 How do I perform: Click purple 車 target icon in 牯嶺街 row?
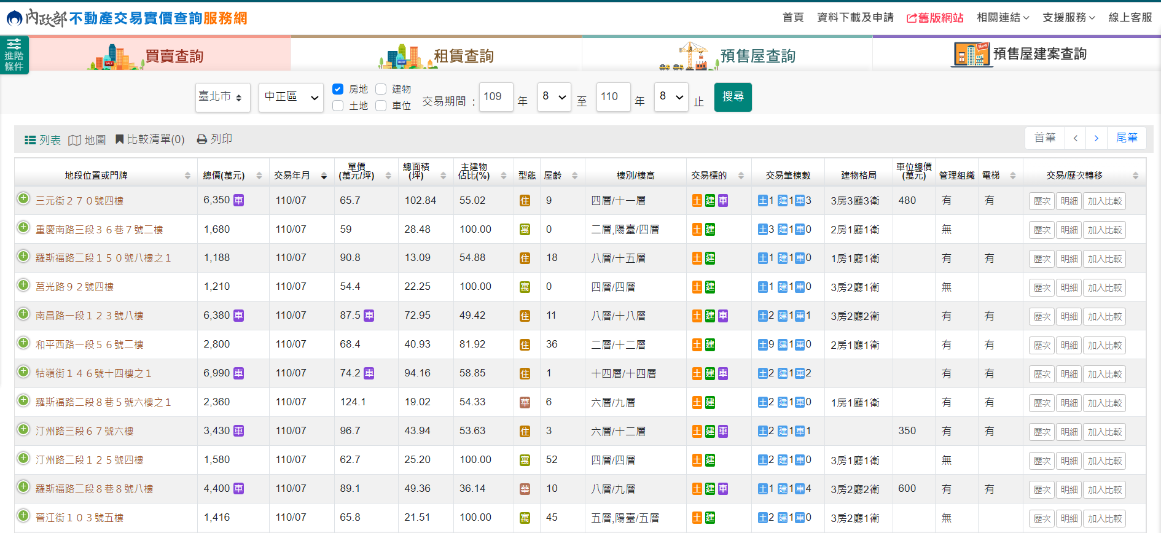coord(723,373)
